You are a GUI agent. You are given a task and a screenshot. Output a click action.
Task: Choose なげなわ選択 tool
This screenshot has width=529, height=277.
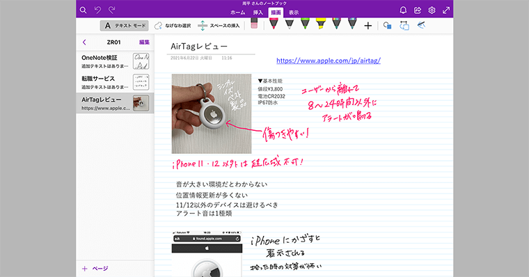coord(173,26)
